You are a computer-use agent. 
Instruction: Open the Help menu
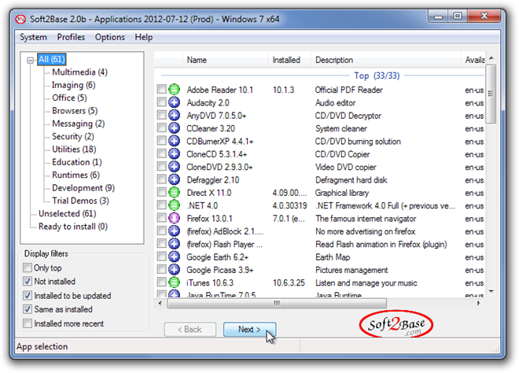pyautogui.click(x=144, y=37)
